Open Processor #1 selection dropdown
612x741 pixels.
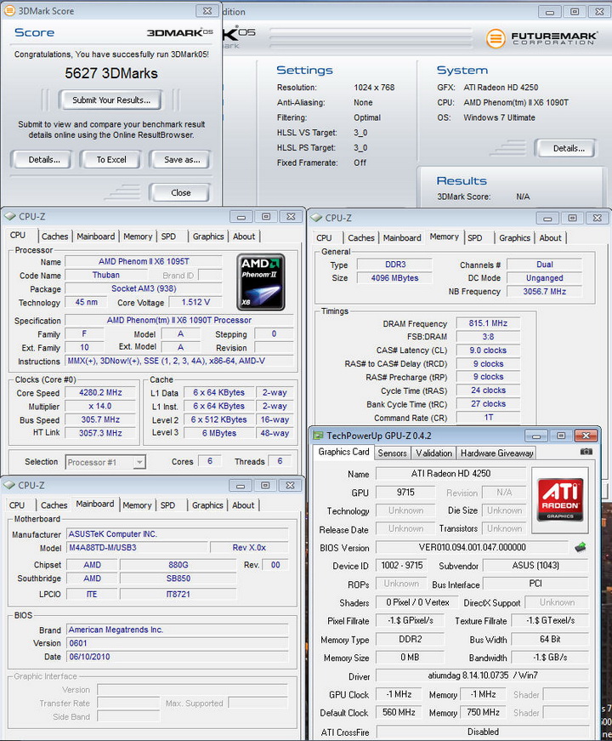139,462
